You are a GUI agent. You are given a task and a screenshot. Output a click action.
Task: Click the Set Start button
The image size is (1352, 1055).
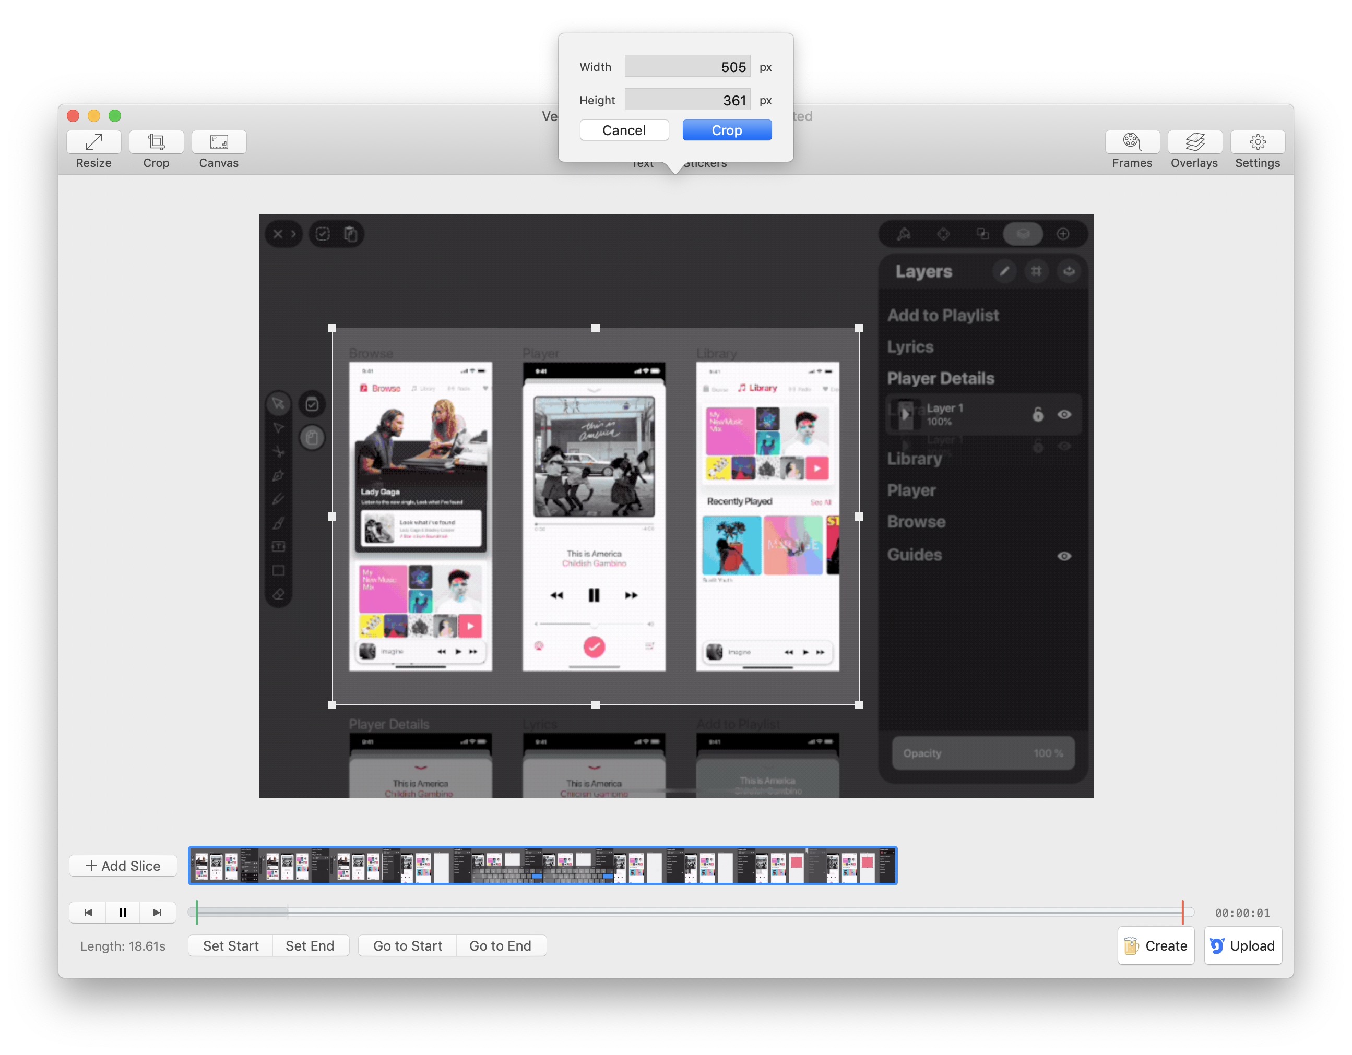click(x=230, y=945)
